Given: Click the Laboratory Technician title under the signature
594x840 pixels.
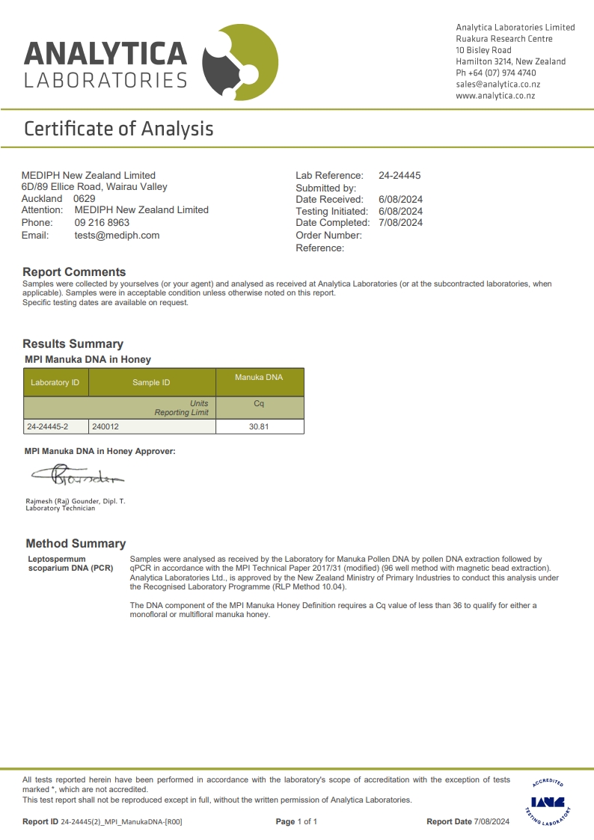Looking at the screenshot, I should [x=61, y=509].
